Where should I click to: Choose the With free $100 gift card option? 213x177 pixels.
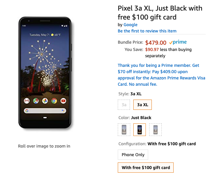(x=146, y=167)
